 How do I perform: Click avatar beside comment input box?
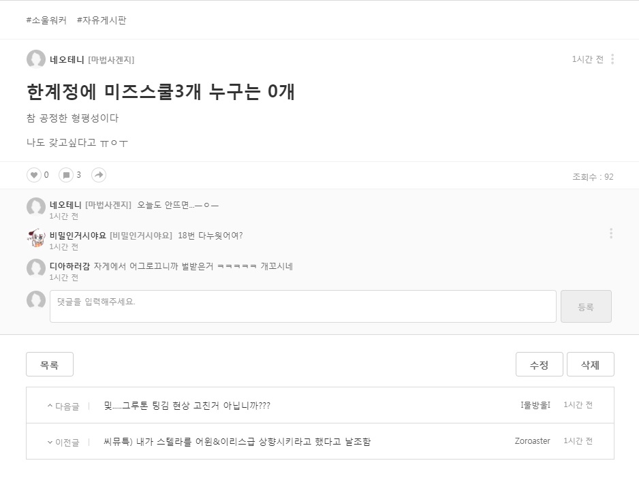(x=36, y=300)
